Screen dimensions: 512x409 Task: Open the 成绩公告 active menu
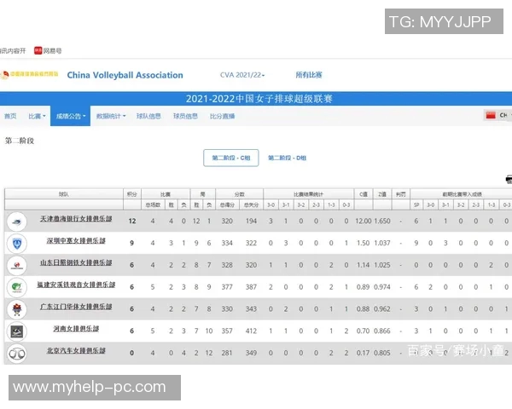(71, 116)
